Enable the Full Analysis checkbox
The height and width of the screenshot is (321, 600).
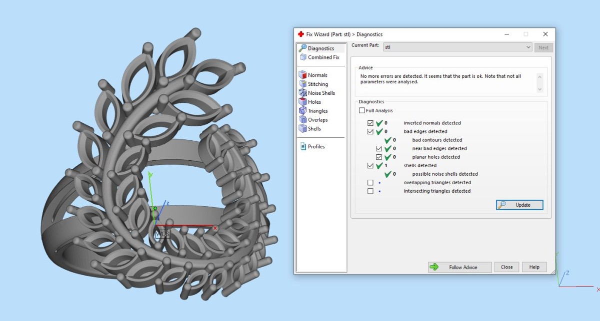(x=362, y=111)
